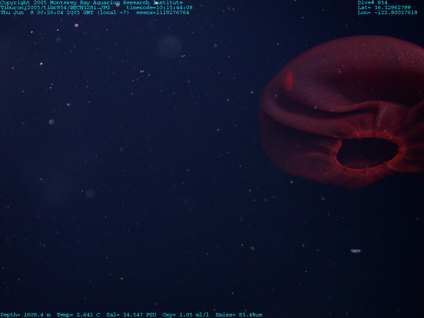This screenshot has height=318, width=424.
Task: Click the (local +7) timezone text
Action: pyautogui.click(x=113, y=12)
